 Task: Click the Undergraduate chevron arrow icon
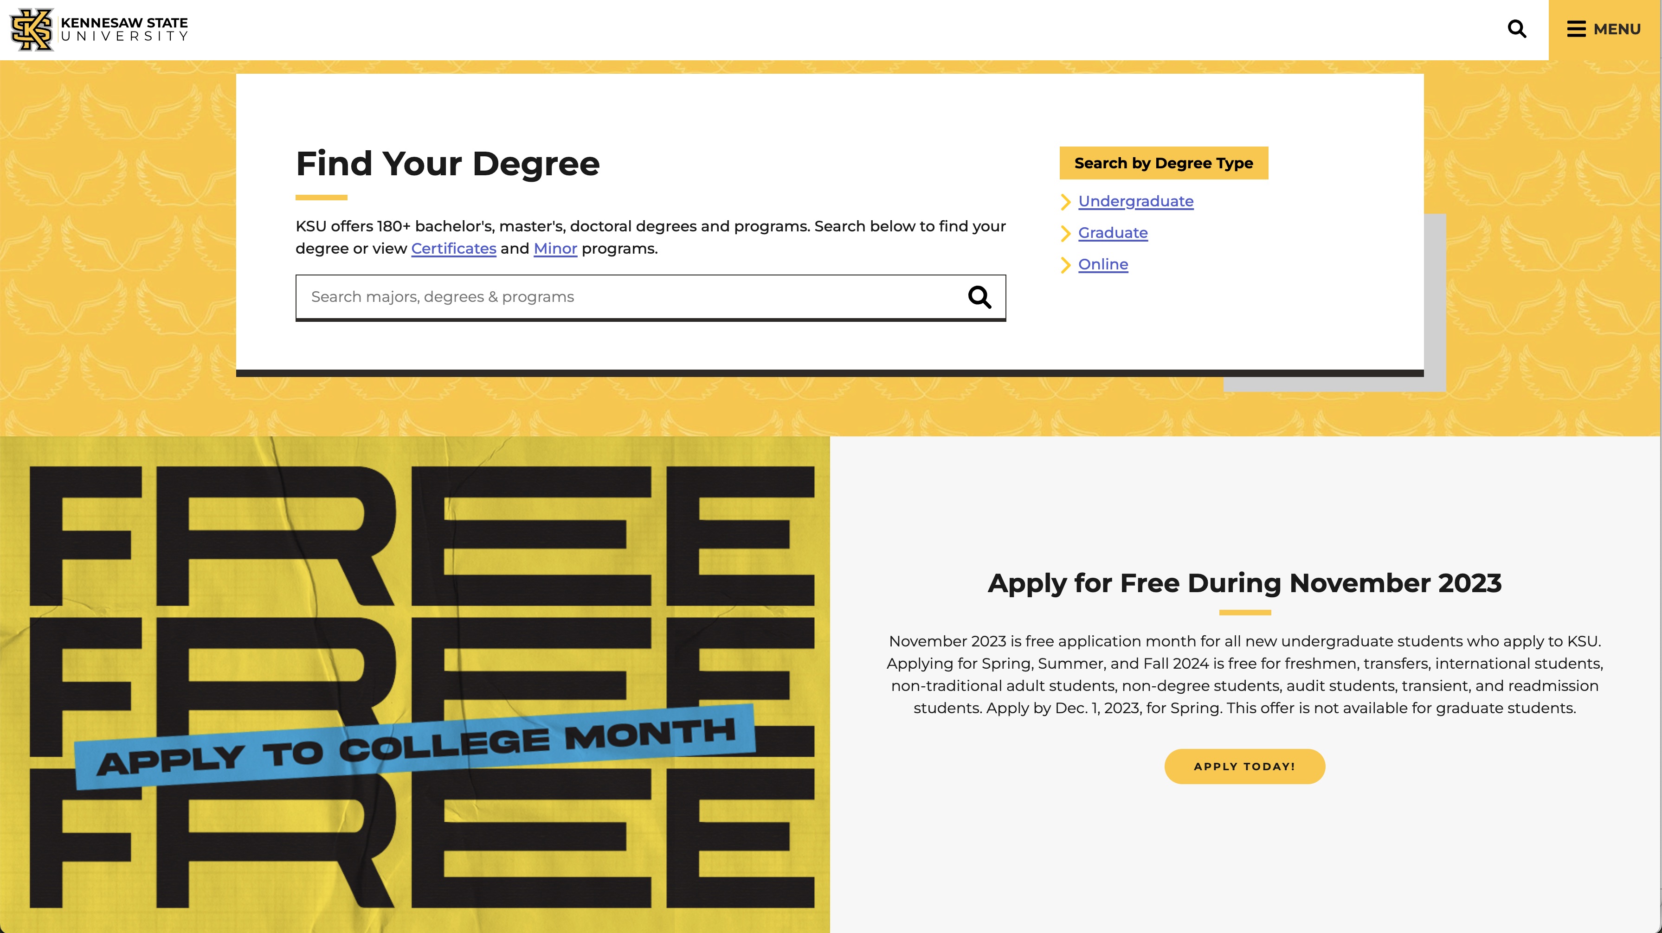(x=1065, y=201)
